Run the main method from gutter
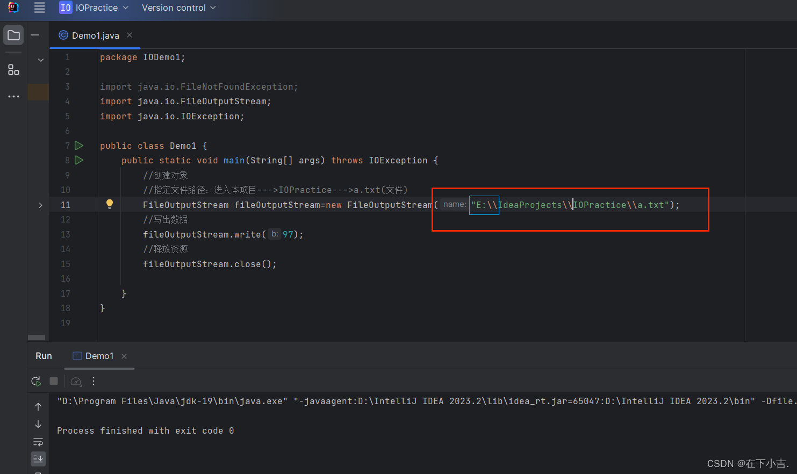 [x=79, y=160]
